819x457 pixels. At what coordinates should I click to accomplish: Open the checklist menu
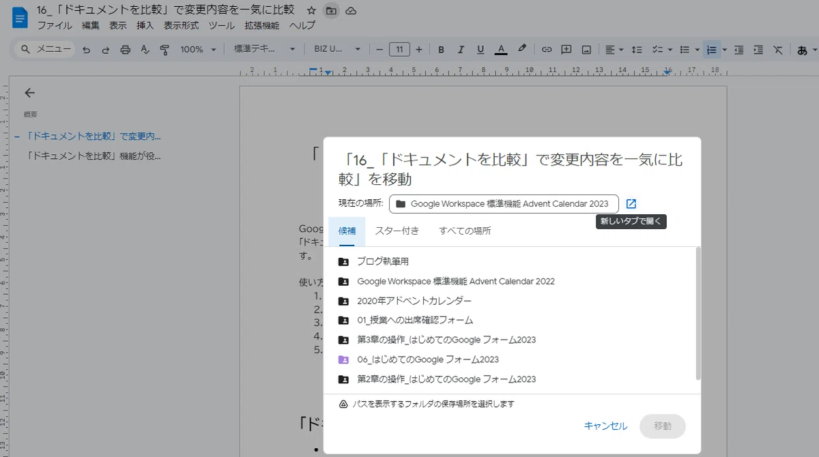tap(662, 49)
